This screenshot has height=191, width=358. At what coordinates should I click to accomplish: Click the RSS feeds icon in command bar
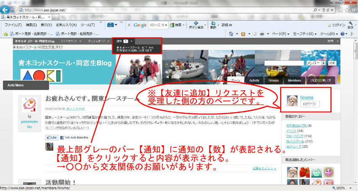pos(243,34)
